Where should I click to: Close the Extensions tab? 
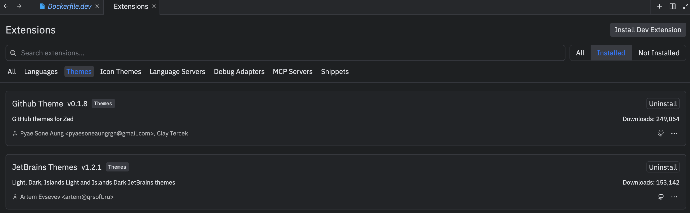pyautogui.click(x=154, y=6)
